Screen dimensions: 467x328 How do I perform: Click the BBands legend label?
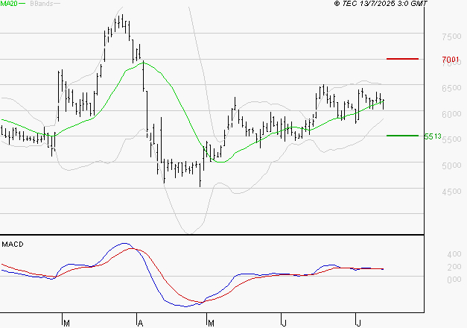click(x=42, y=4)
